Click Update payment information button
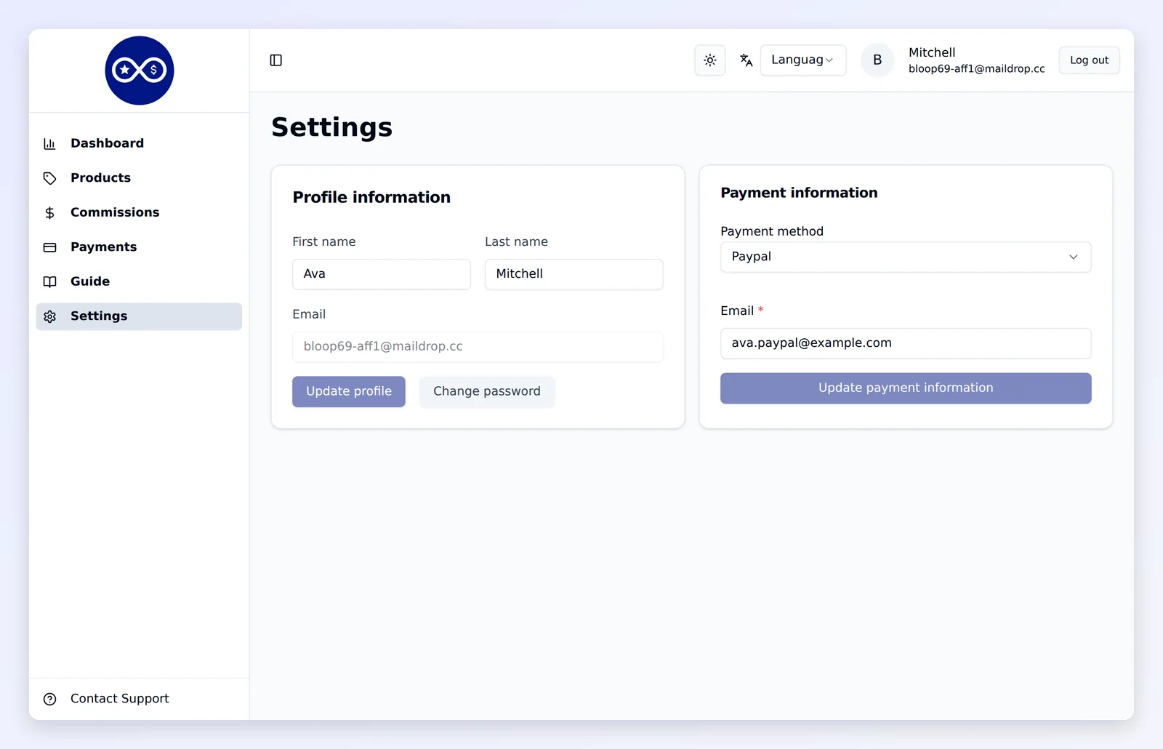The image size is (1163, 749). click(906, 388)
